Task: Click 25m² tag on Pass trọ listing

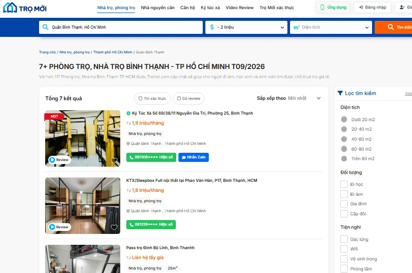Action: [x=173, y=268]
